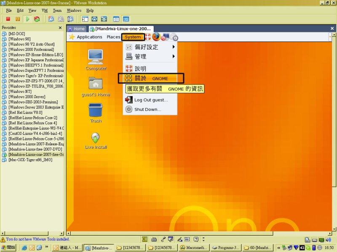
Task: Click the quick switch mode icon
Action: point(104,19)
